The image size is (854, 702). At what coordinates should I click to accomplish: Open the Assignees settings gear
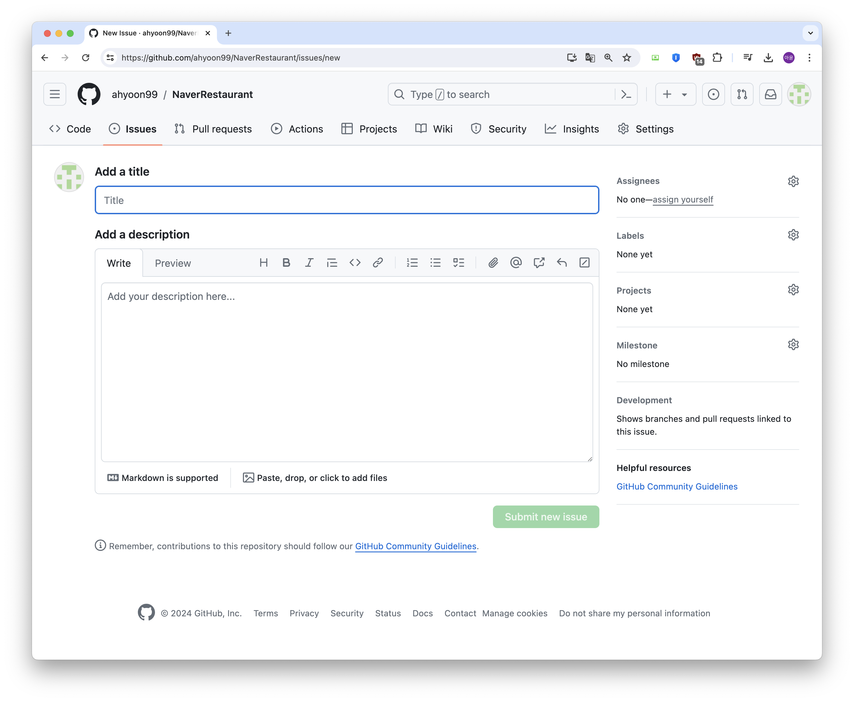tap(793, 181)
